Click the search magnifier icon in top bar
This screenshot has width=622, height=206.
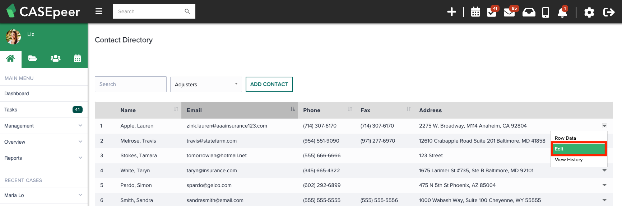(x=187, y=11)
